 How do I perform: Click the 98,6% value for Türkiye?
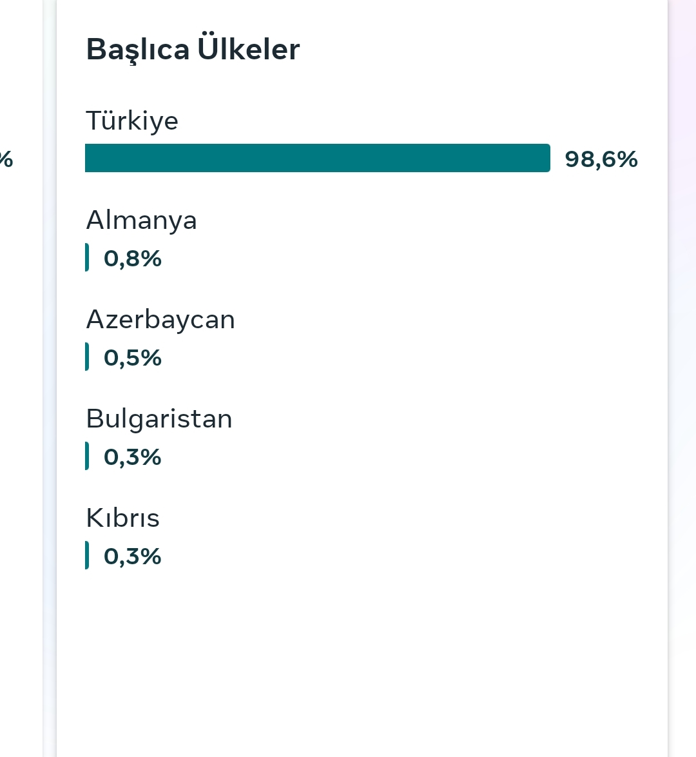coord(601,159)
